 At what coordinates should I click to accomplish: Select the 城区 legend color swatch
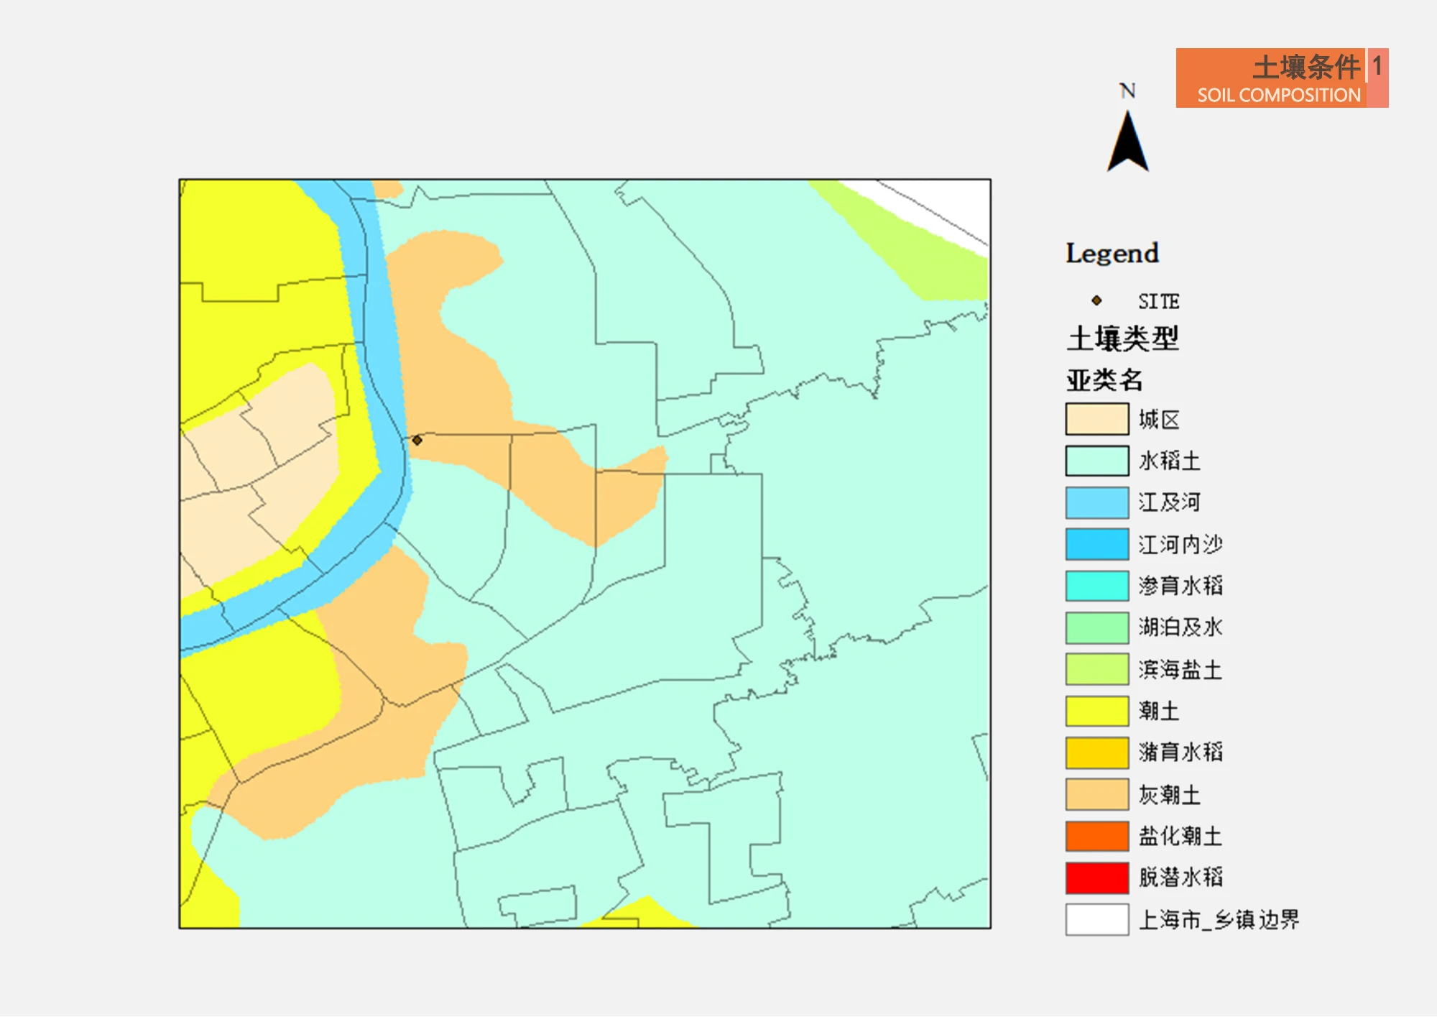[1097, 419]
